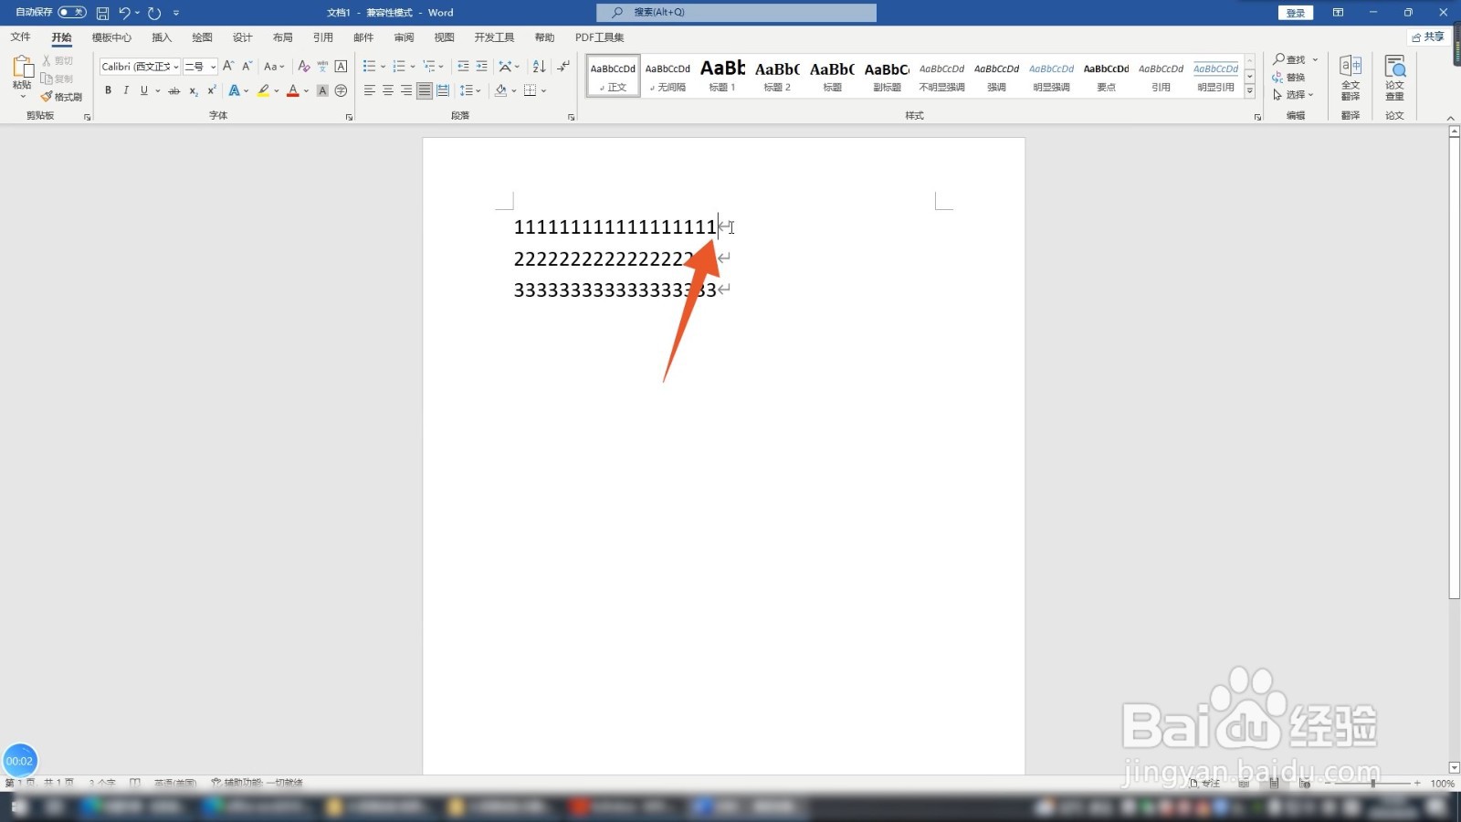Image resolution: width=1461 pixels, height=822 pixels.
Task: Click the search box (搜索 Alt+Q)
Action: tap(736, 12)
